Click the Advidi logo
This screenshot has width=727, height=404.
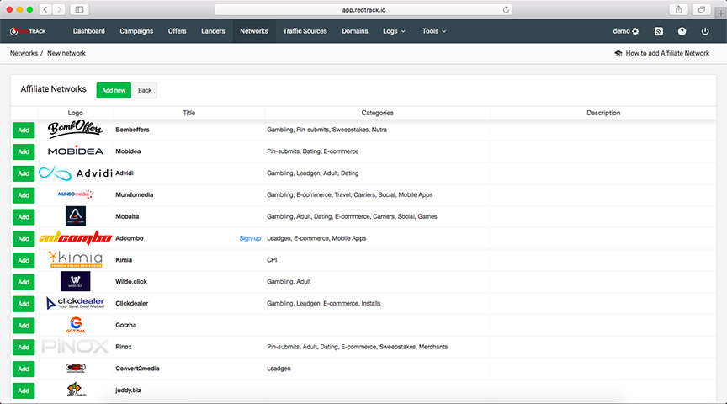pos(76,173)
